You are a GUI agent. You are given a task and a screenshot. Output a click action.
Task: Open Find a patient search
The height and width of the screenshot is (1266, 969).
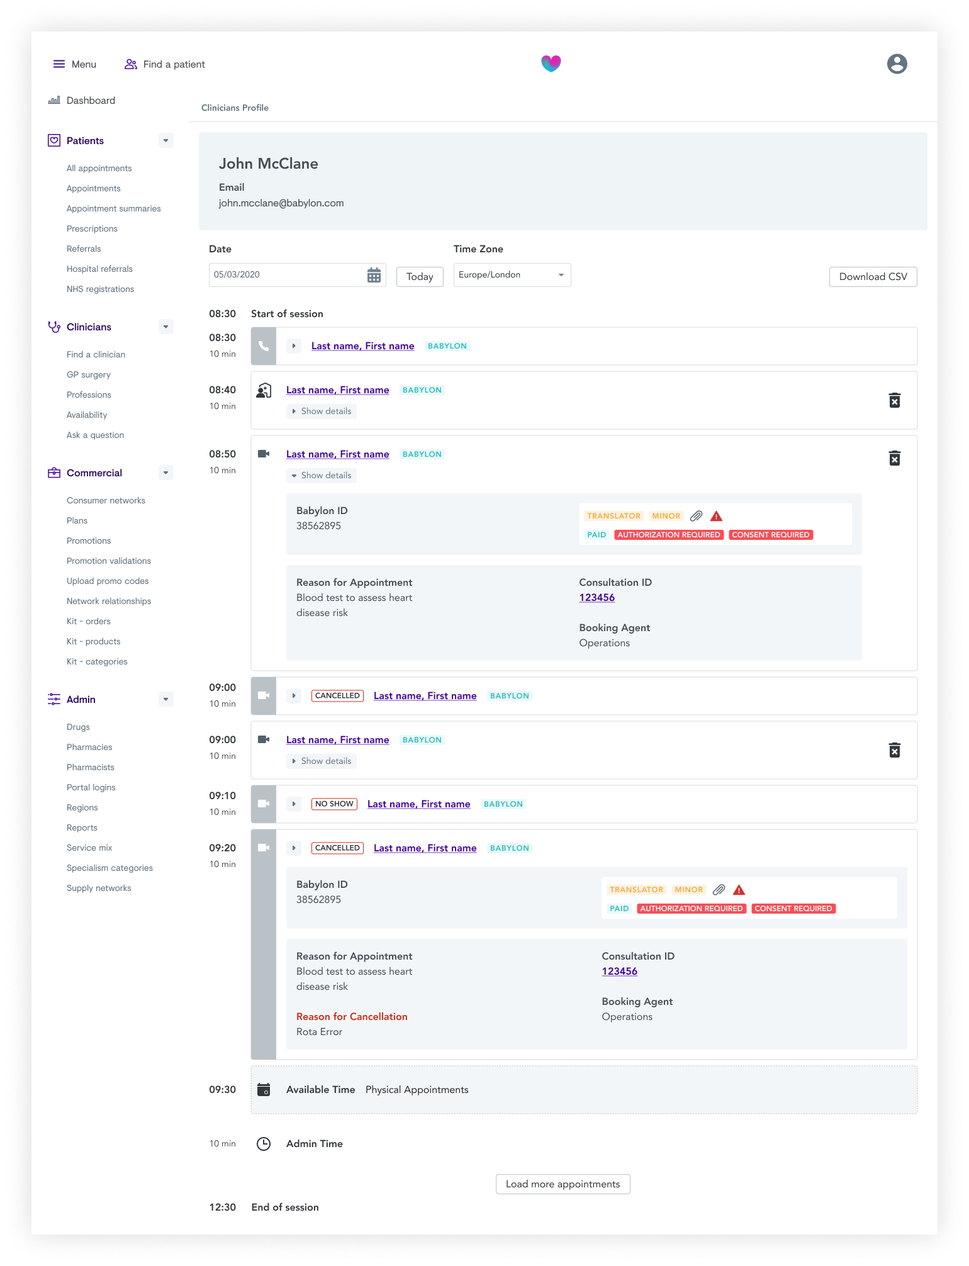pos(165,64)
